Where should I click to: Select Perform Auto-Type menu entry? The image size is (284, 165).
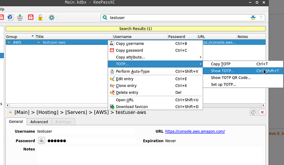coord(155,71)
